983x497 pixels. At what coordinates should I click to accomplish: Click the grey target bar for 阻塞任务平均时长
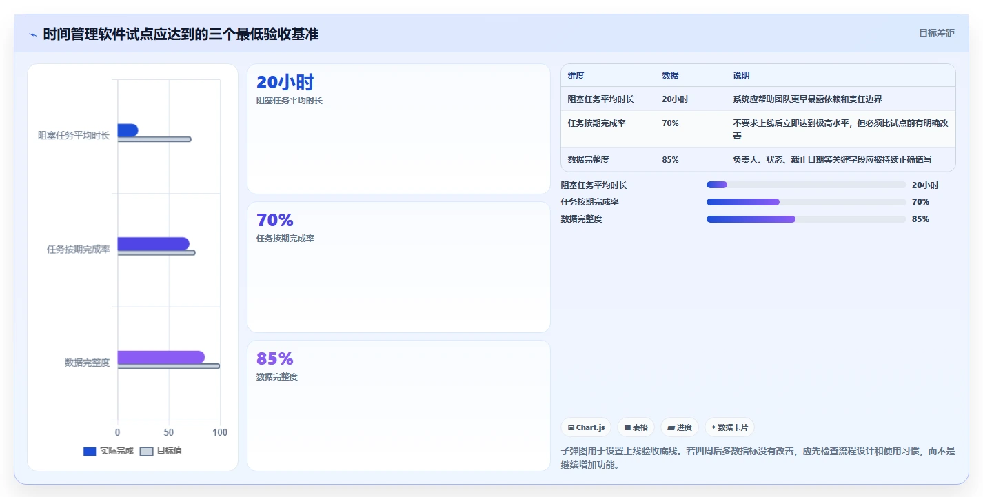154,139
